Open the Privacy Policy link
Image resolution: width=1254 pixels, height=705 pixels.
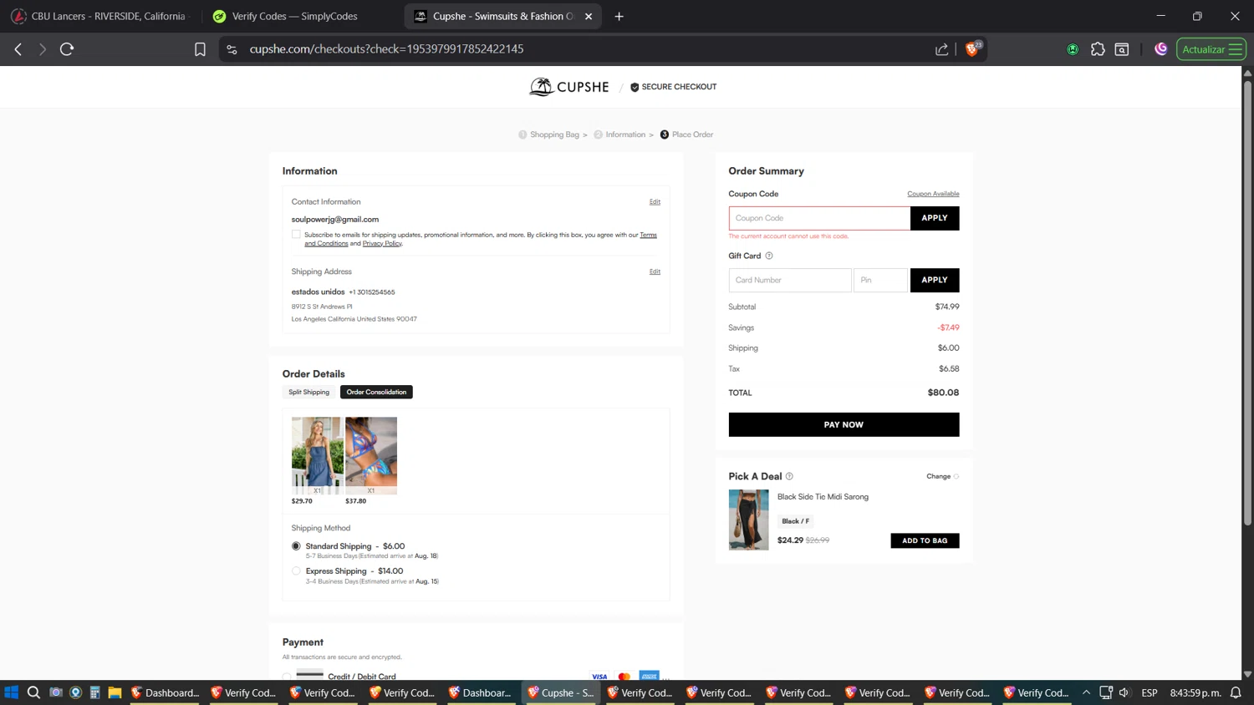click(382, 244)
